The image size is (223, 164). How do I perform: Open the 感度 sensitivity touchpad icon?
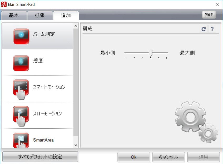click(21, 63)
